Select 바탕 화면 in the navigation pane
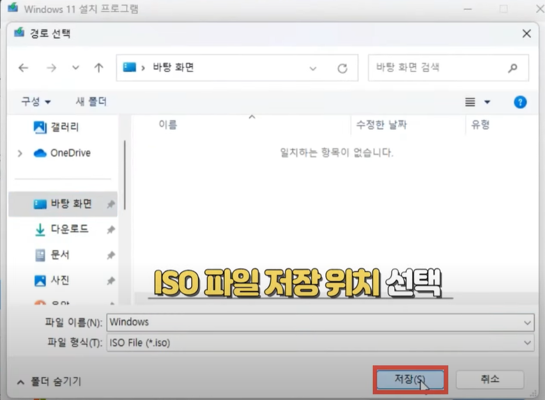The image size is (545, 400). click(63, 204)
